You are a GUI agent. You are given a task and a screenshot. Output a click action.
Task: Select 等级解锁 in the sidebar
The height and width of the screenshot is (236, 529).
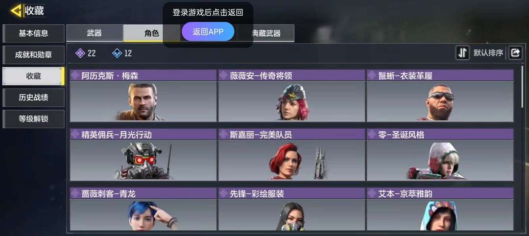tap(33, 118)
